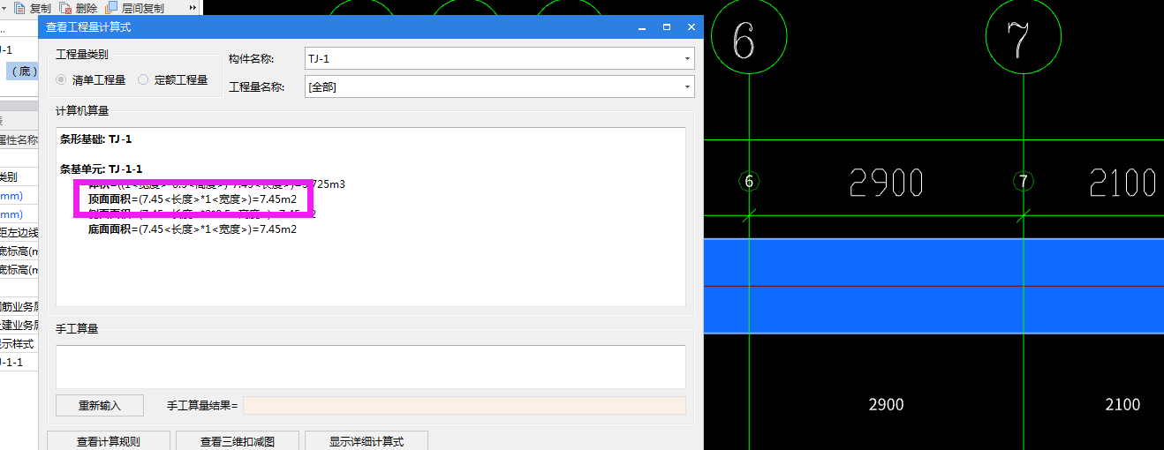1164x450 pixels.
Task: Click the large axis 7 bubble
Action: [x=1024, y=41]
